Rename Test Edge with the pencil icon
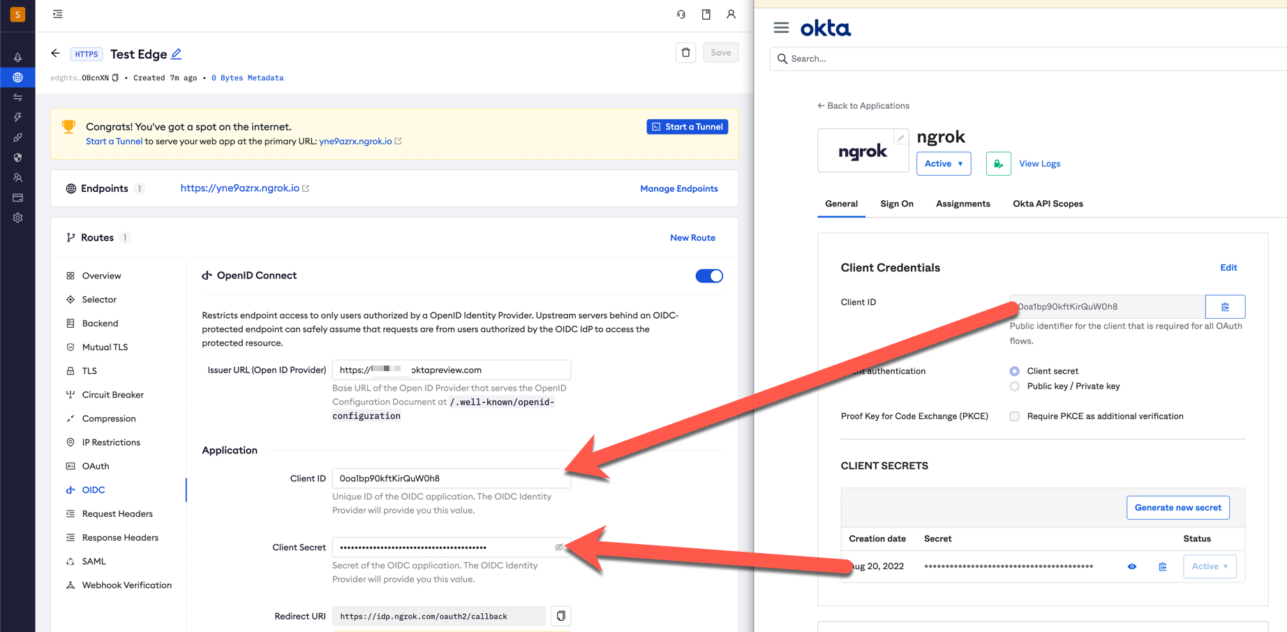The height and width of the screenshot is (632, 1287). 177,54
